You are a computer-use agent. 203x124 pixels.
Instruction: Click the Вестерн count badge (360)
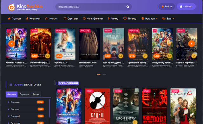pyautogui.click(x=41, y=109)
